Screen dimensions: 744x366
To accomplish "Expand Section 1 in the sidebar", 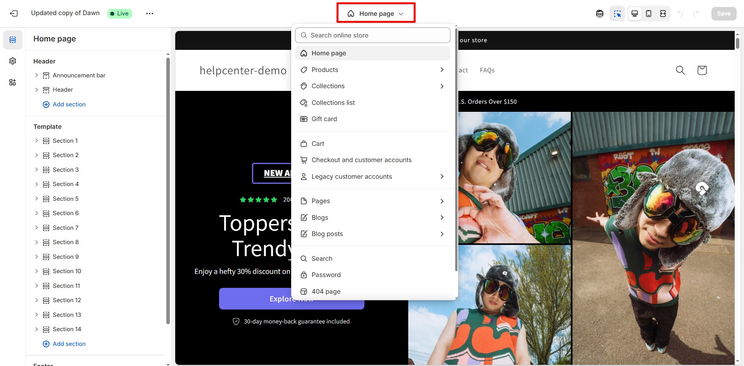I will (37, 140).
